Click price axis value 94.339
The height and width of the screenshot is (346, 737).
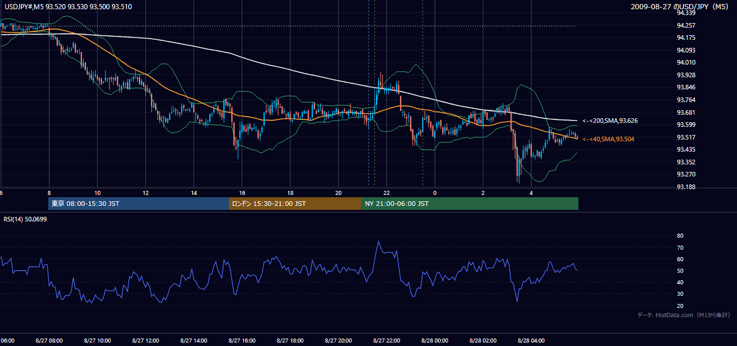[x=686, y=13]
